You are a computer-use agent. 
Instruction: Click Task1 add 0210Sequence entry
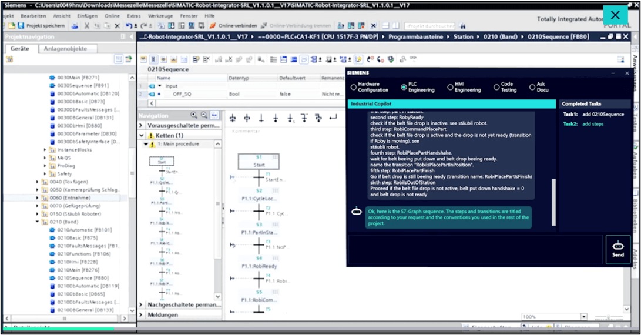point(593,115)
